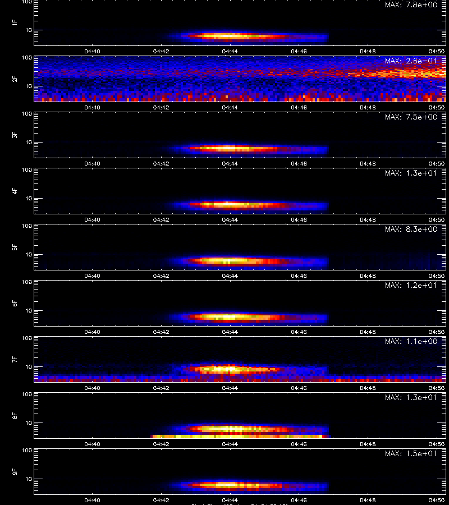The width and height of the screenshot is (449, 505).
Task: Click the 4F panel label
Action: point(15,191)
